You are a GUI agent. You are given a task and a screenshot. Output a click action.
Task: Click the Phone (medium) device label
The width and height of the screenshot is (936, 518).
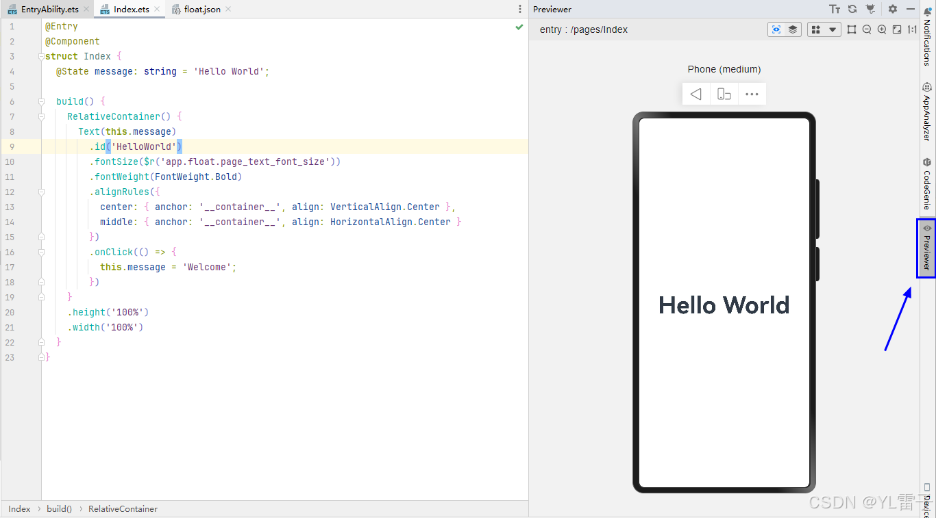coord(724,69)
